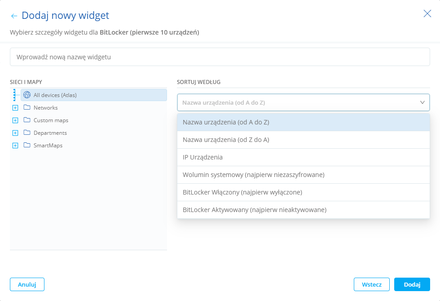This screenshot has height=301, width=440.
Task: Expand the Departments tree node
Action: [x=15, y=133]
